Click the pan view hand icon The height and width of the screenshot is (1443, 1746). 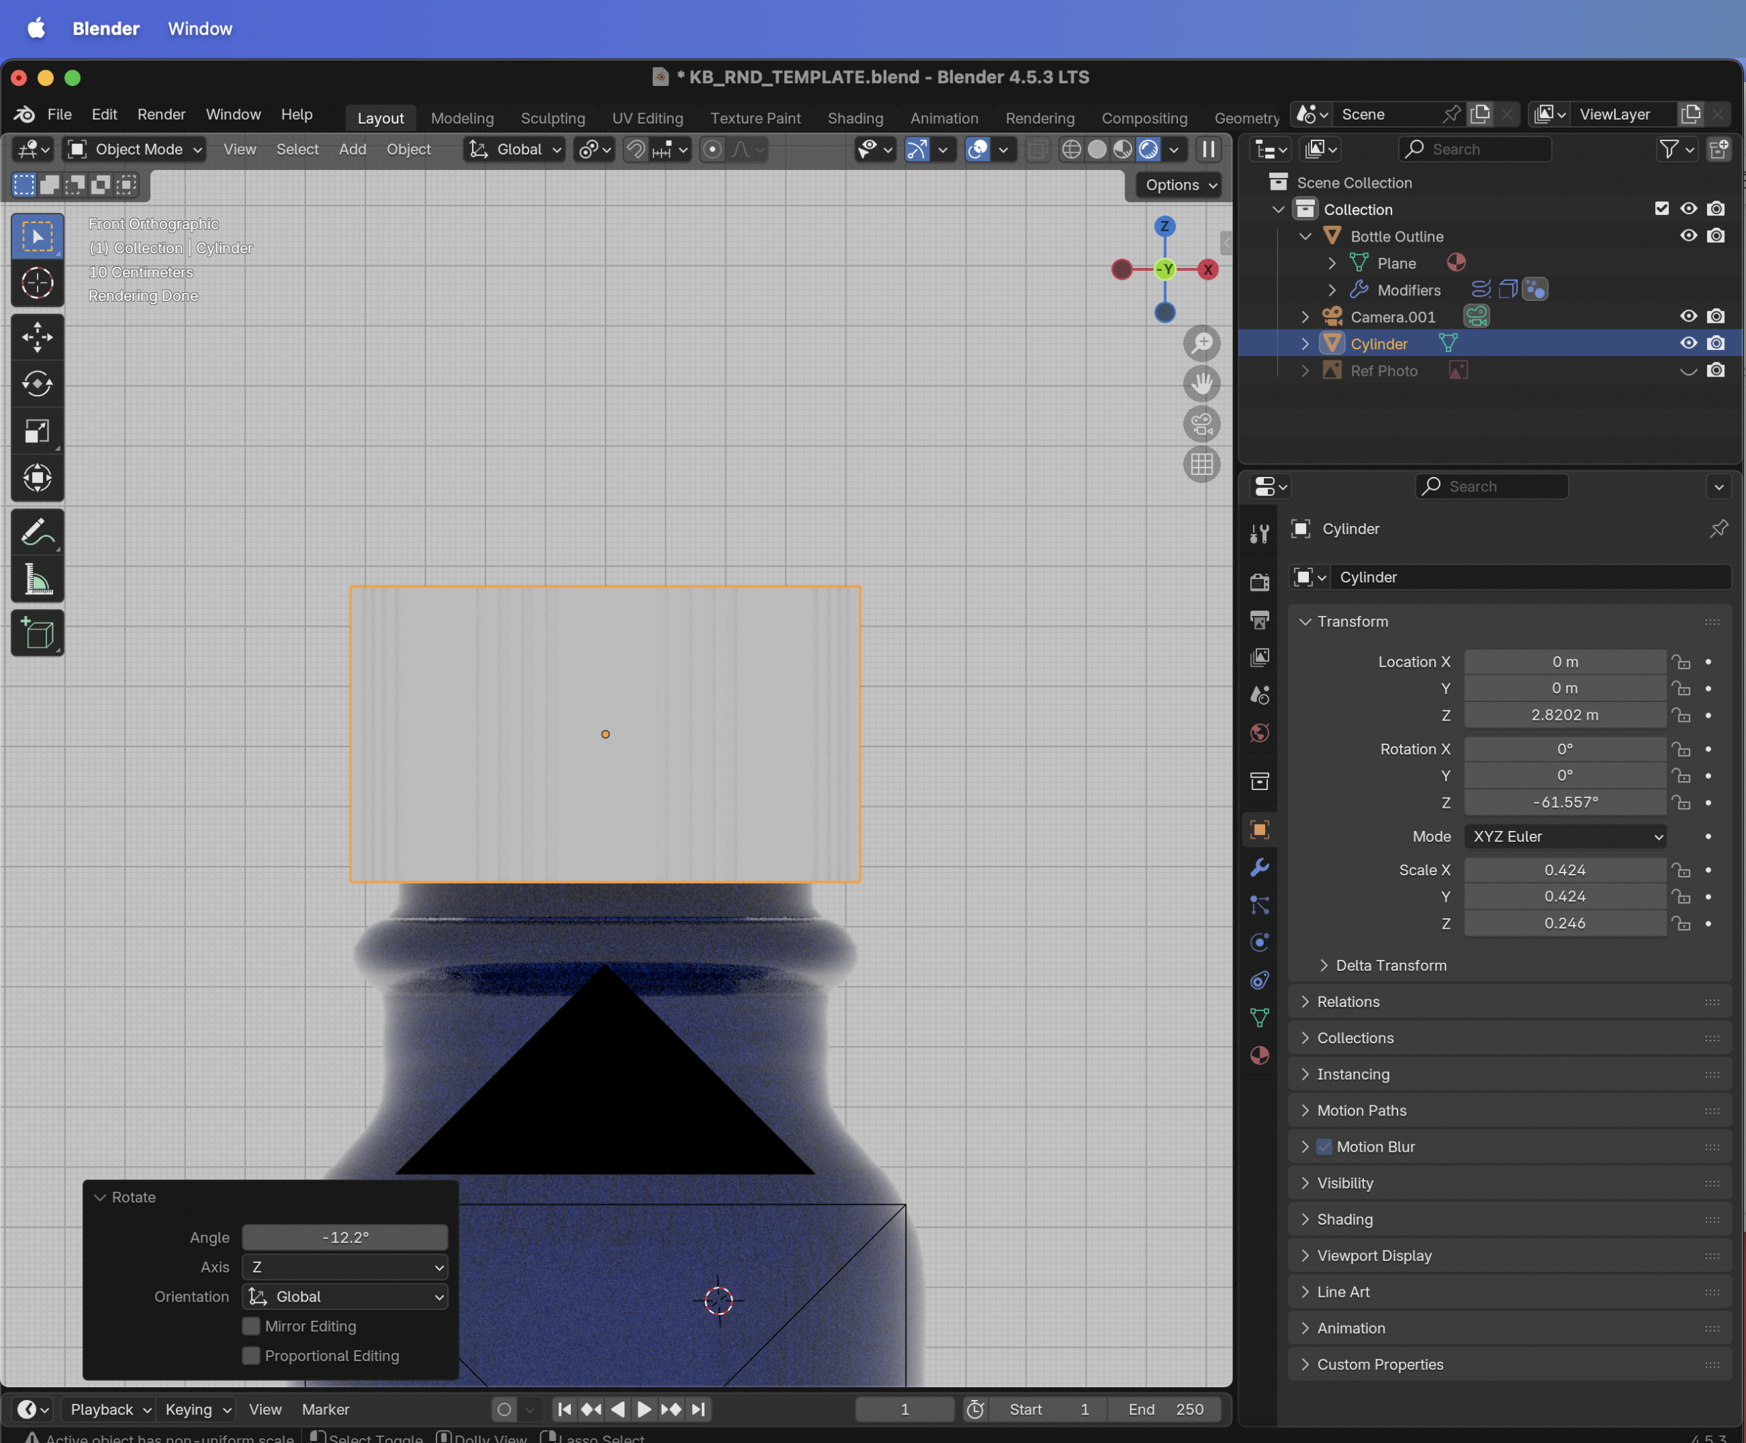(x=1202, y=383)
